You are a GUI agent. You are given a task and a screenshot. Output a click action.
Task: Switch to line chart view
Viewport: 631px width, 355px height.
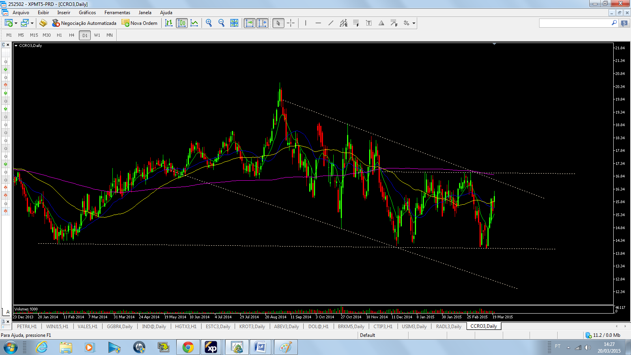(194, 23)
